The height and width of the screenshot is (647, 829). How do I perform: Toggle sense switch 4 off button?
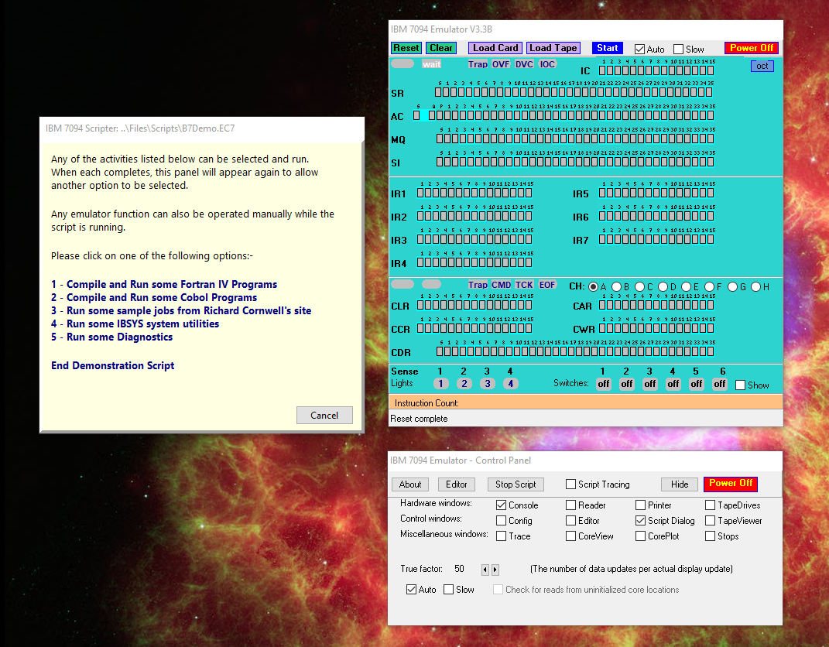pos(673,385)
